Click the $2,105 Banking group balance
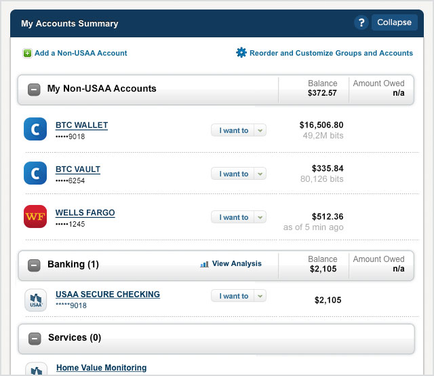This screenshot has height=376, width=434. point(323,269)
